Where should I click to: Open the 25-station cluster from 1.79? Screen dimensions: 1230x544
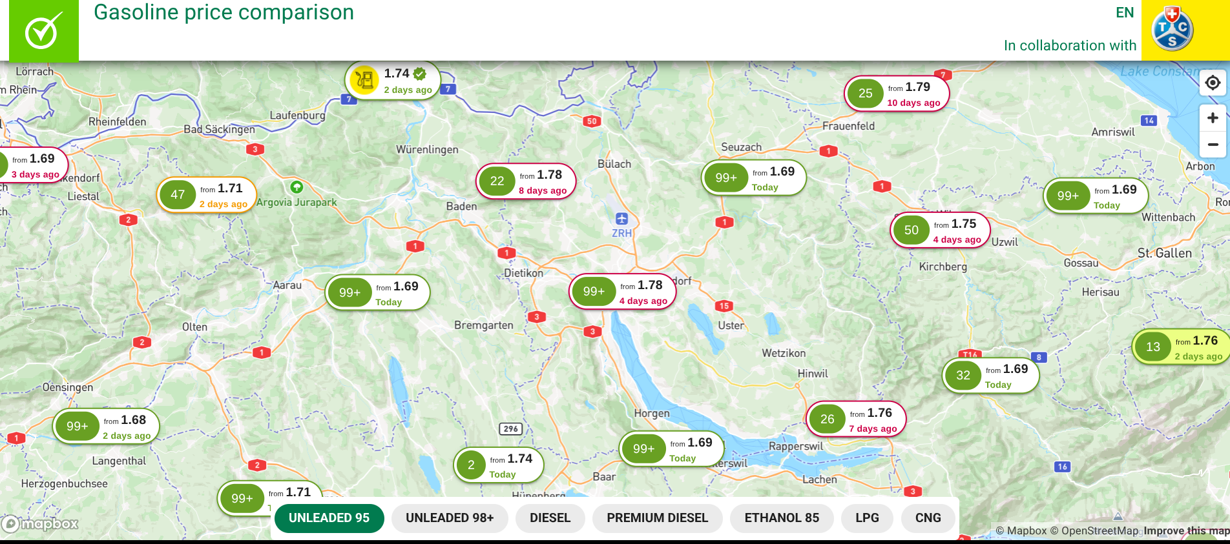coord(897,94)
